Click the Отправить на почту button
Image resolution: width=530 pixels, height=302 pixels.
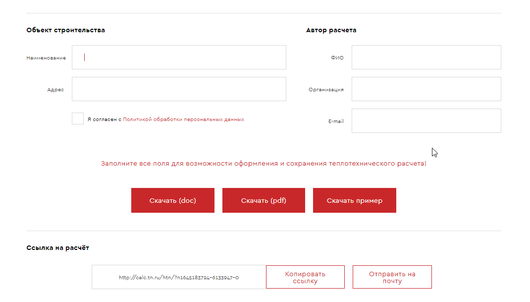coord(392,277)
